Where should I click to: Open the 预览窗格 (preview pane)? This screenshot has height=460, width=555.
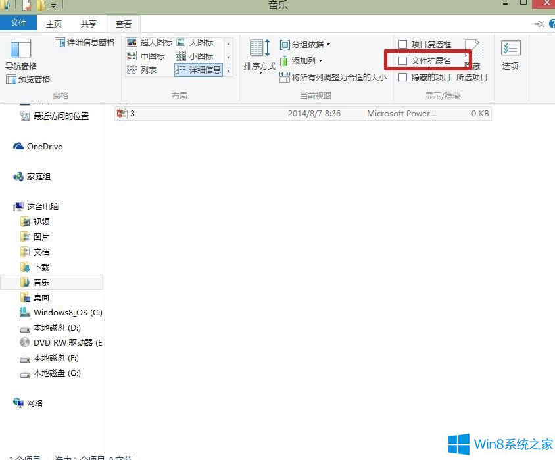click(28, 80)
